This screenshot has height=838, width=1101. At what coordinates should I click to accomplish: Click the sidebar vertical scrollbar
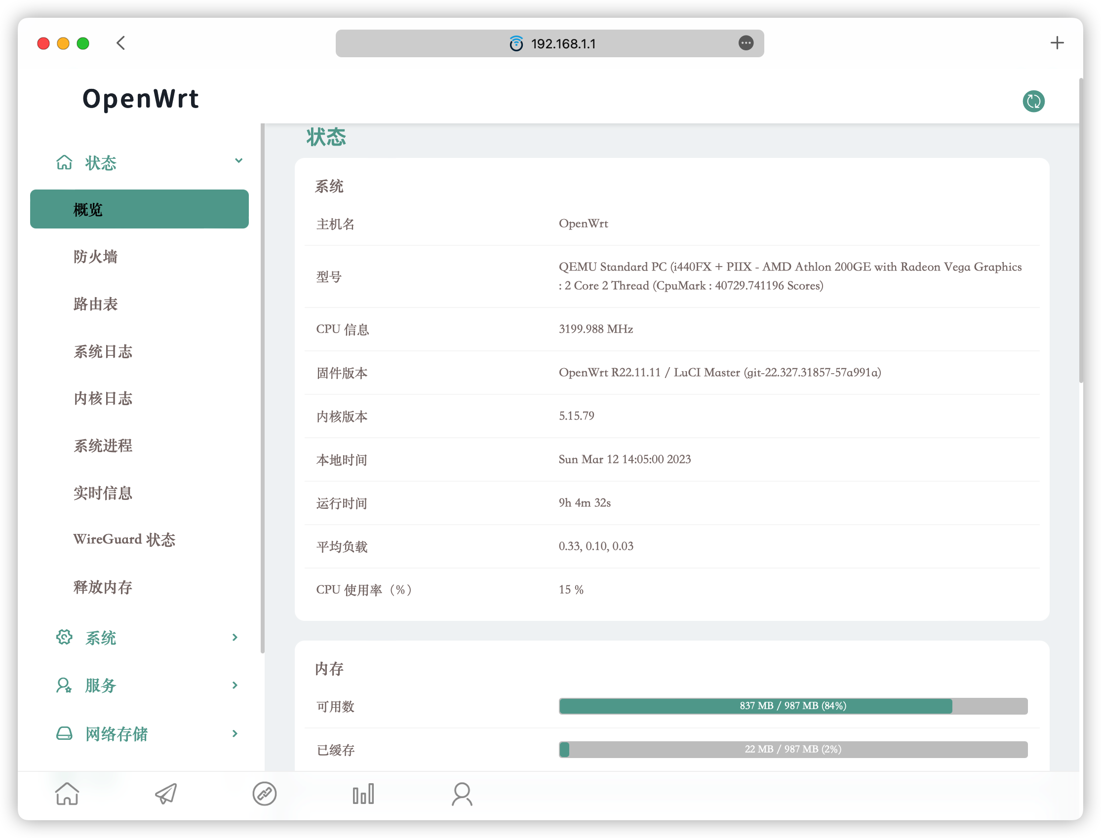point(262,388)
